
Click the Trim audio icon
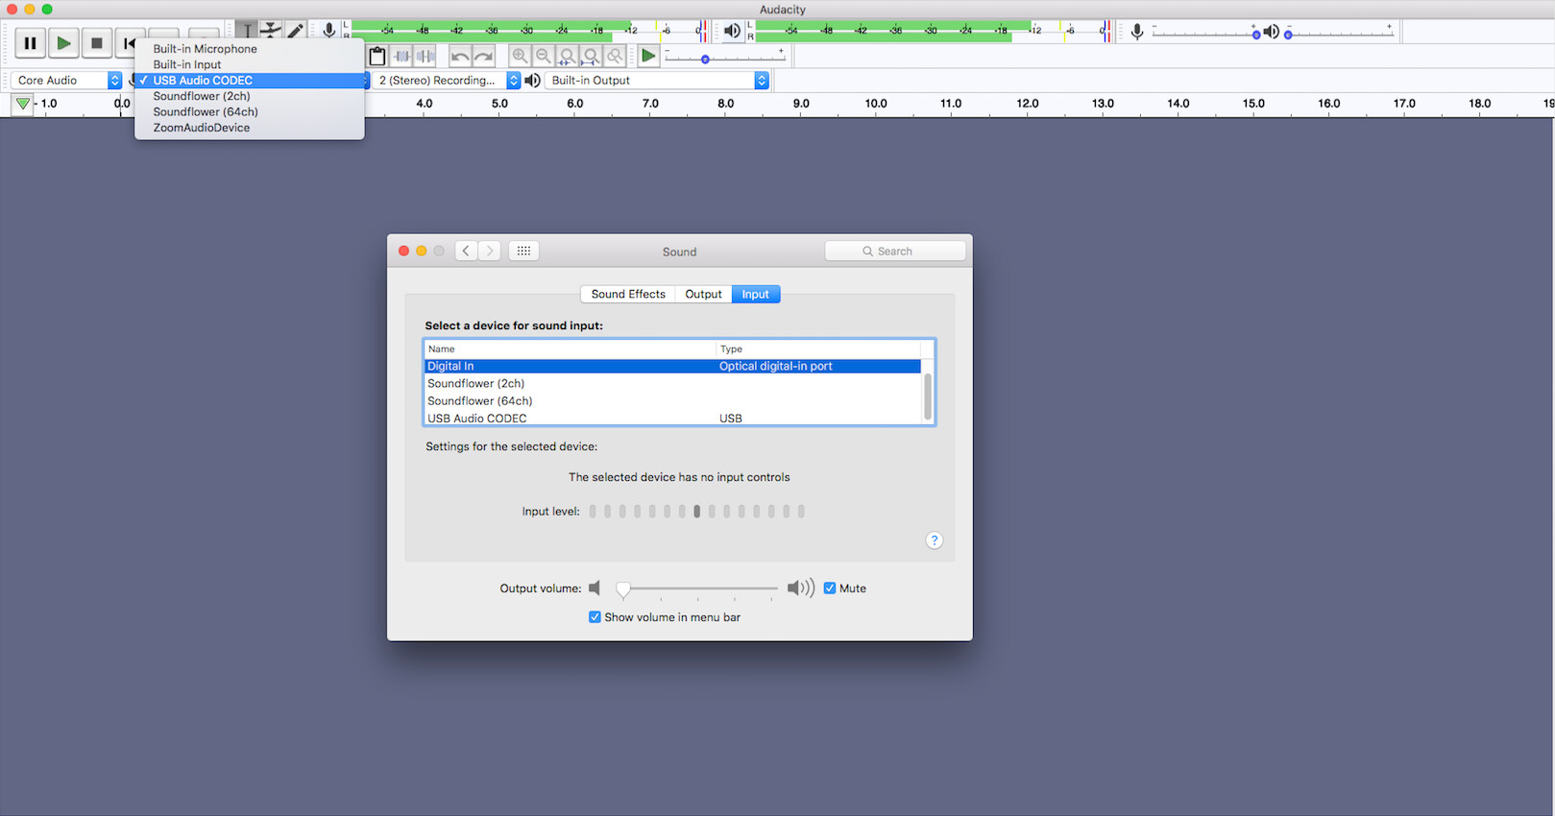click(401, 57)
